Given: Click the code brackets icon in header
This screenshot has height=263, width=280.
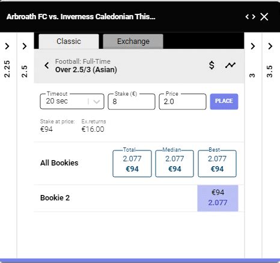Looking at the screenshot, I should coord(251,17).
